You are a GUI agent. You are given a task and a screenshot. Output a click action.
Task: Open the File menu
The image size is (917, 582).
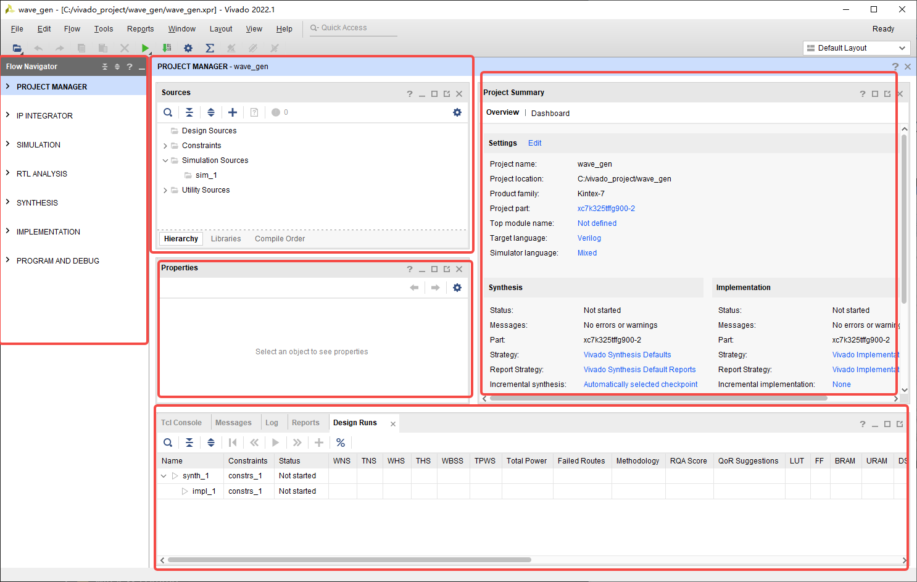point(17,29)
